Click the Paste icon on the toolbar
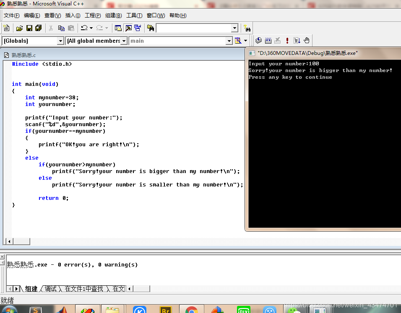This screenshot has height=313, width=401. (71, 28)
